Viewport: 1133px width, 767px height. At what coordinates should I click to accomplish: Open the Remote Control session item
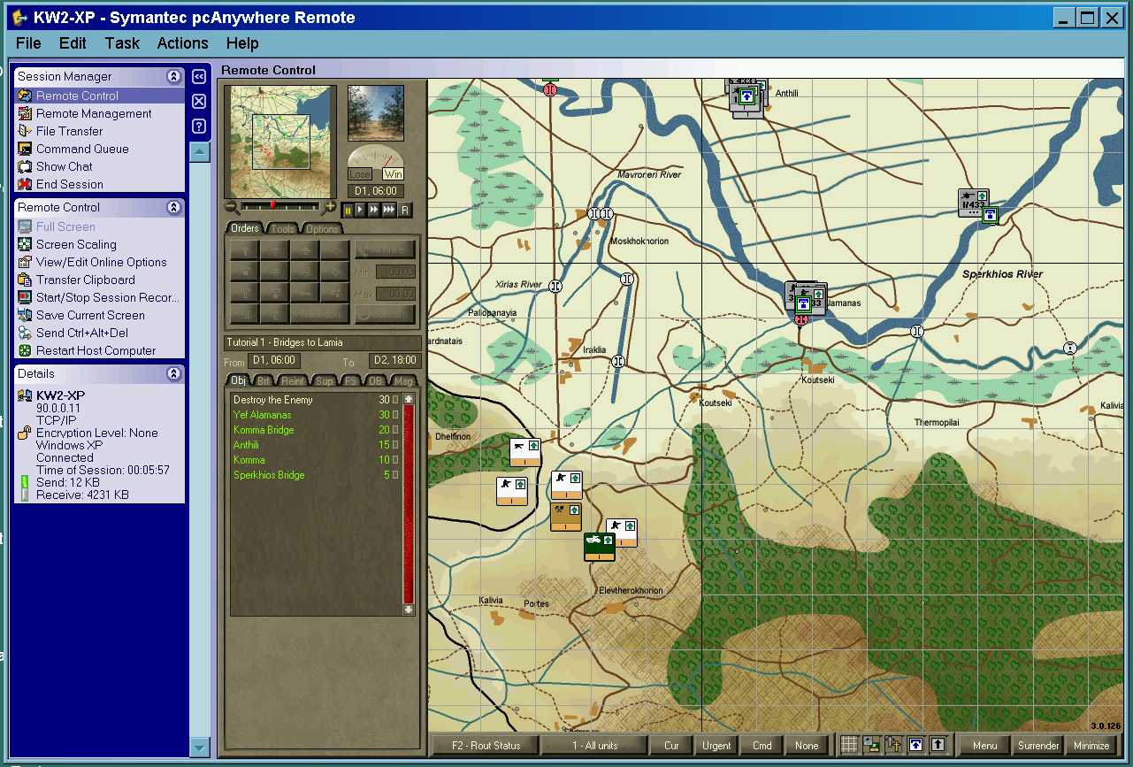point(77,96)
